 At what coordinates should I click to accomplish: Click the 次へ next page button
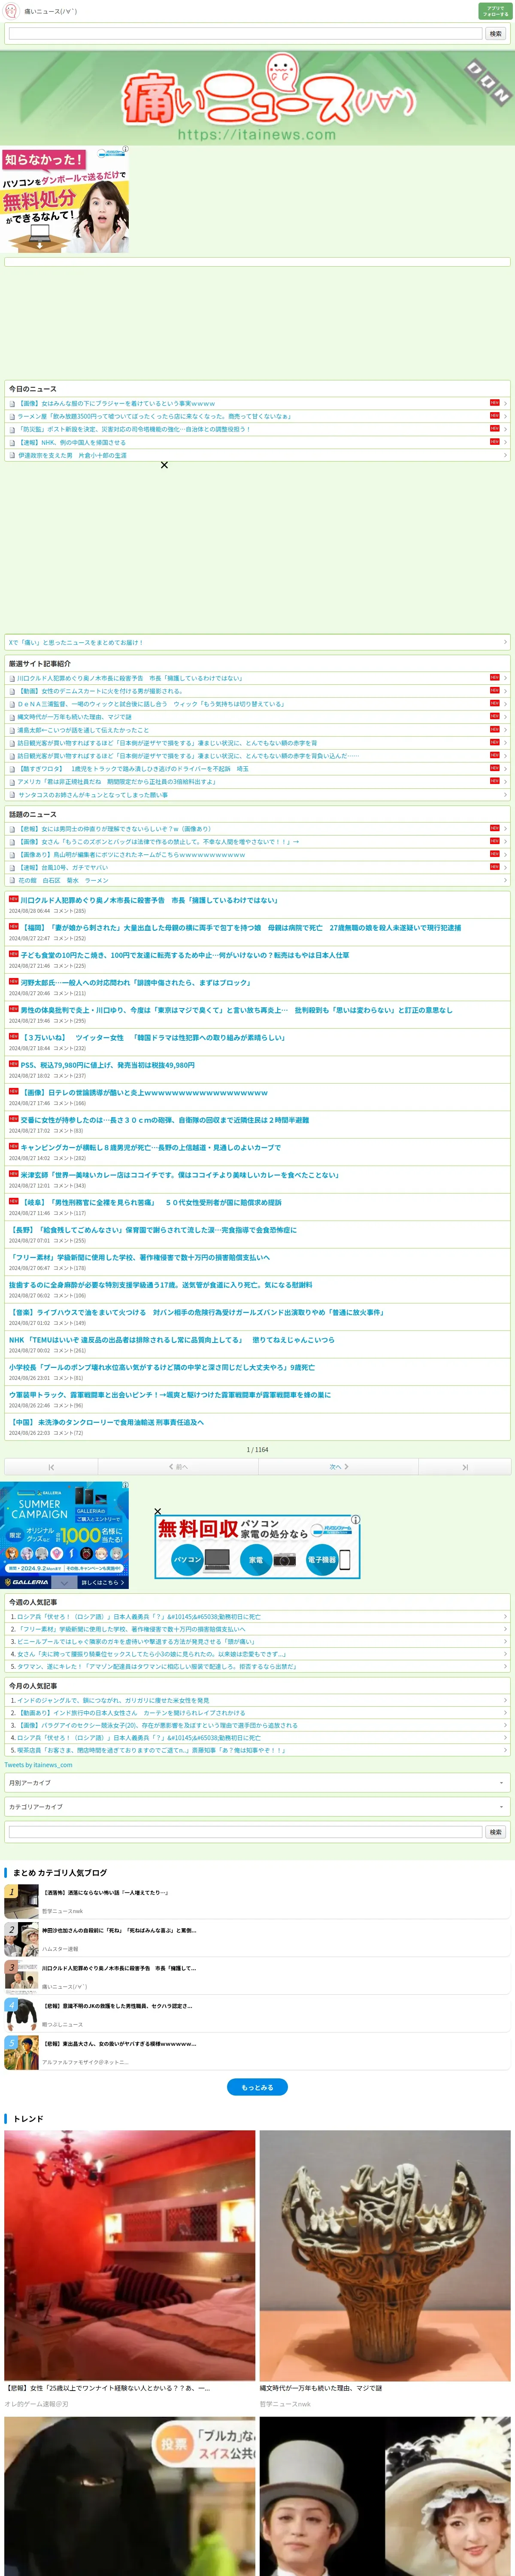tap(338, 1467)
